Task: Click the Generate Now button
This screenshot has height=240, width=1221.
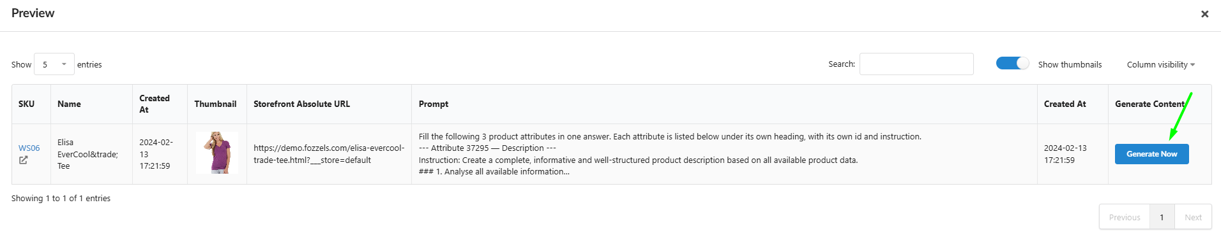Action: [x=1151, y=154]
